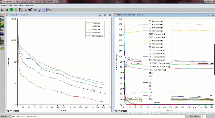215x118 pixels.
Task: Click the yellow diamond sidebar icon
Action: click(x=2, y=48)
